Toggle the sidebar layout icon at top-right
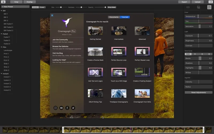This screenshot has height=134, width=214. point(211,2)
